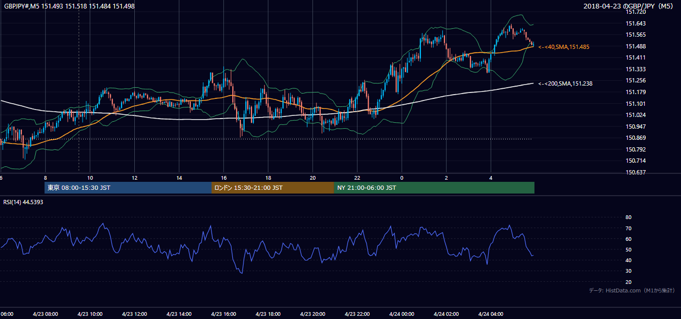The image size is (681, 319).
Task: Open the HistData.com data source credit
Action: point(632,290)
